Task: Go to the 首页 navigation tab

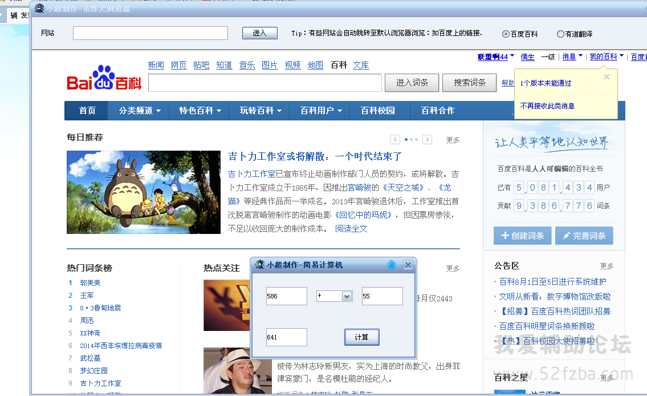Action: [87, 111]
